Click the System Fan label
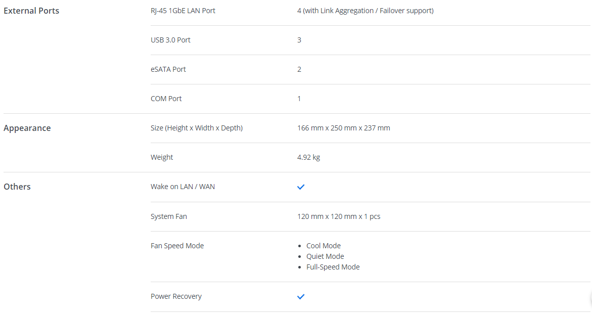 pyautogui.click(x=169, y=216)
